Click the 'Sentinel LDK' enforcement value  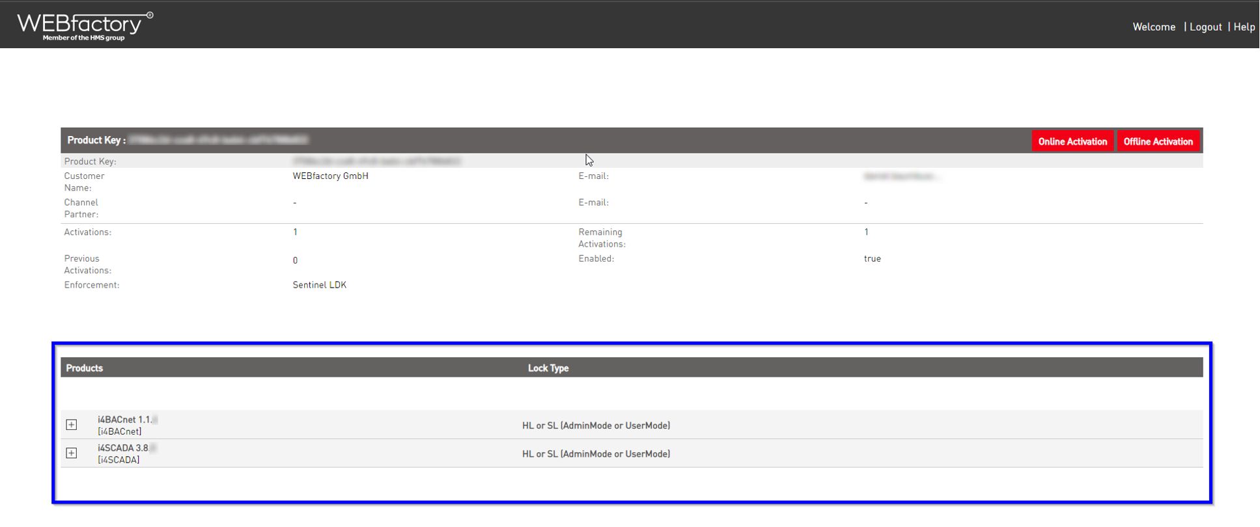tap(320, 285)
